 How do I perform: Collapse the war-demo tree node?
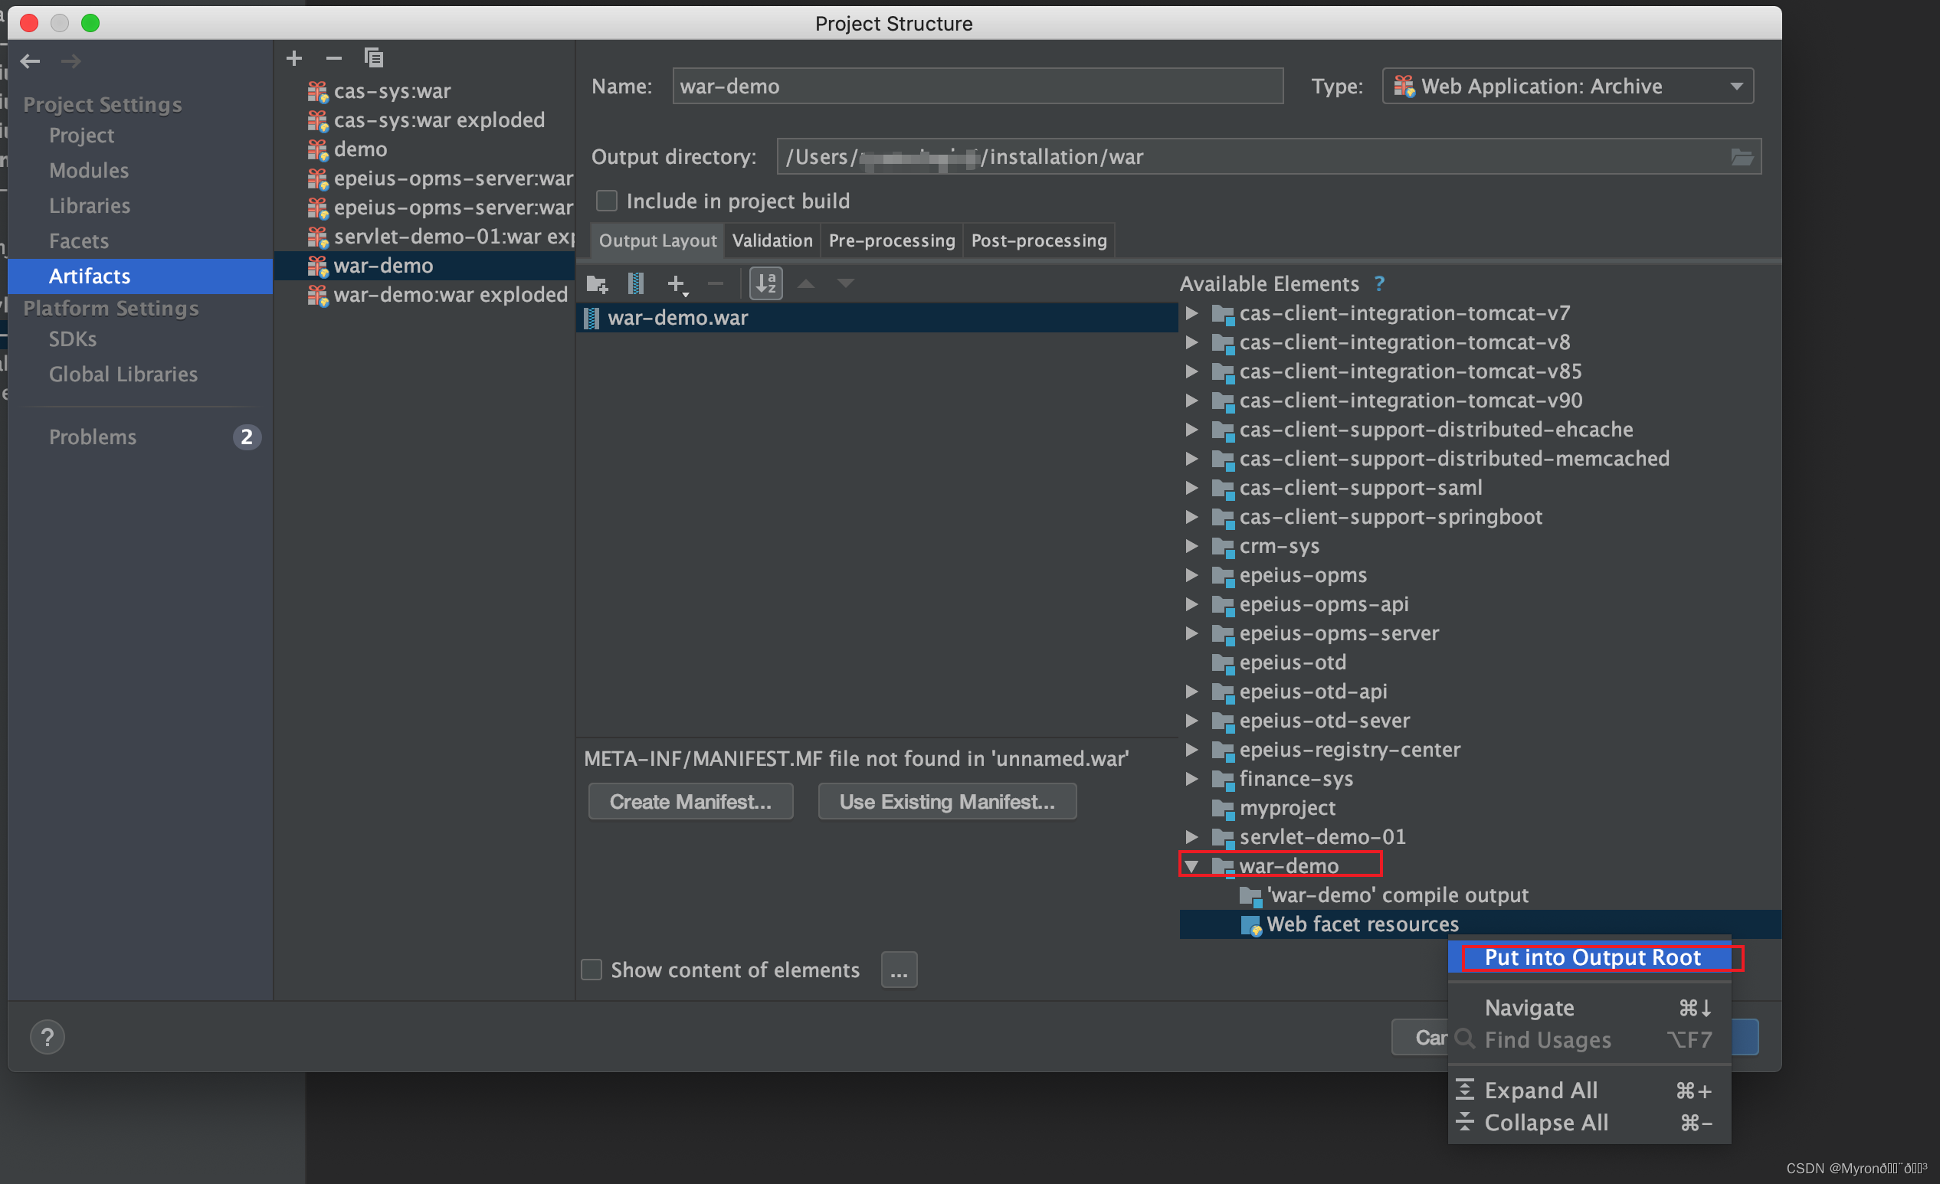(x=1191, y=866)
